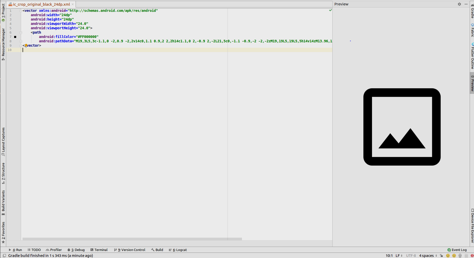Image resolution: width=474 pixels, height=258 pixels.
Task: Open the Fabric side panel
Action: [472, 30]
